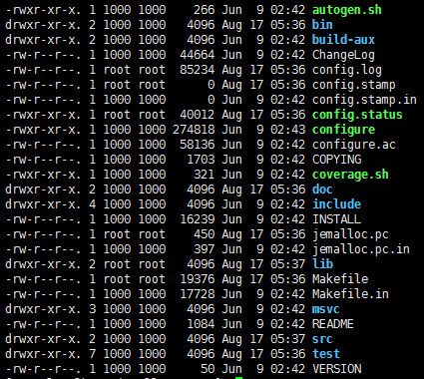Select the INSTALL file name
424x379 pixels.
(336, 219)
